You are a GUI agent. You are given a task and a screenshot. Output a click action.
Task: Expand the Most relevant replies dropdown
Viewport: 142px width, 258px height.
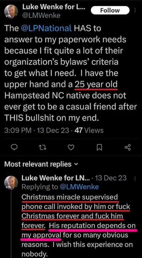[x=40, y=164]
